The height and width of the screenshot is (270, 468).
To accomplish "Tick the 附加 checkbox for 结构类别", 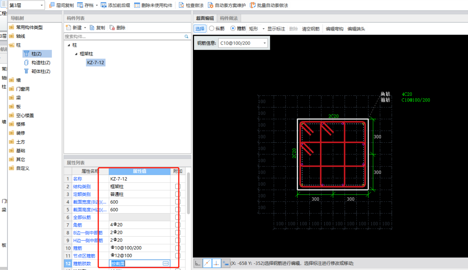I will pos(178,186).
